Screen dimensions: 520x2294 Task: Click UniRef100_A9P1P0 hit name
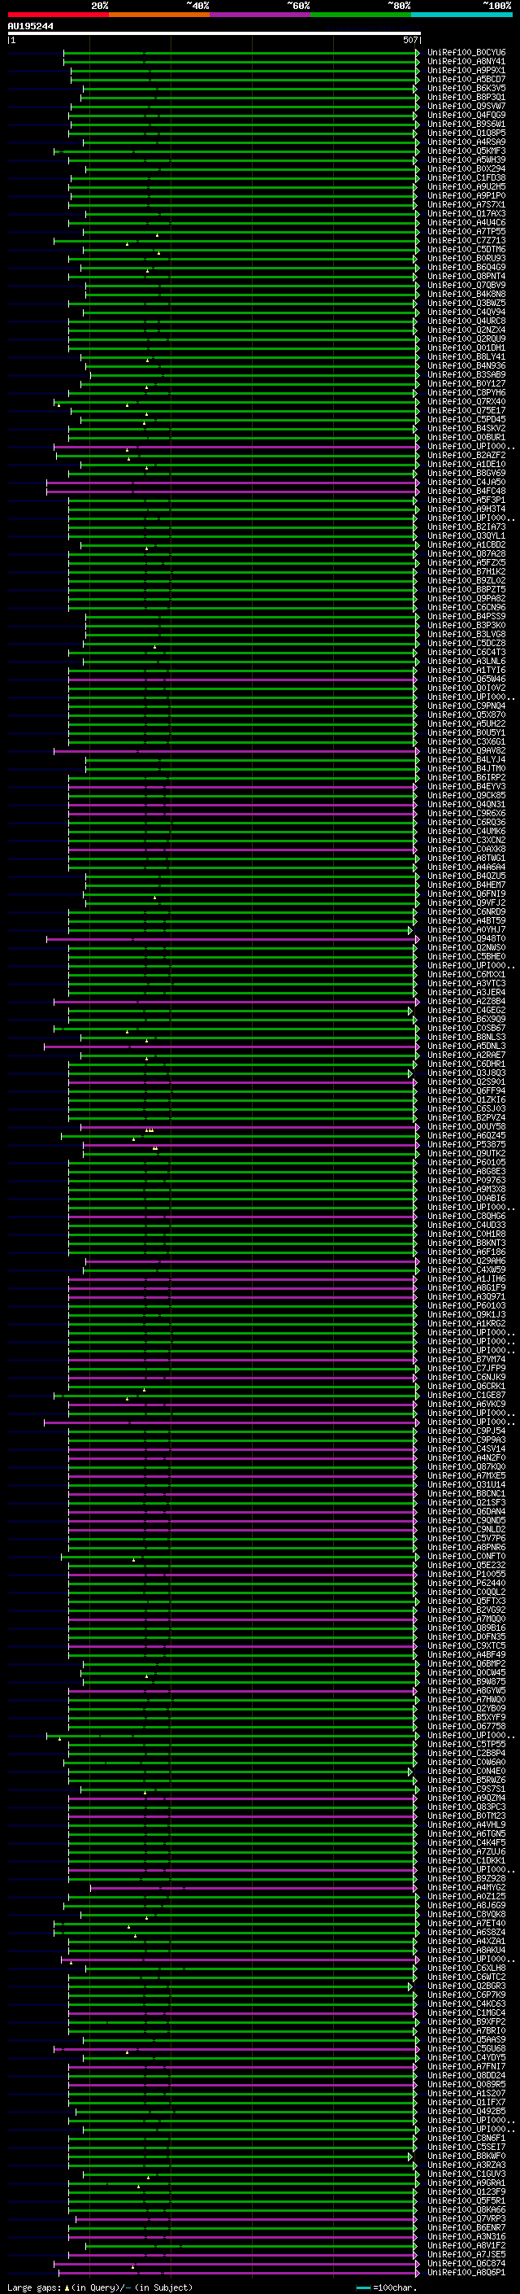click(466, 196)
